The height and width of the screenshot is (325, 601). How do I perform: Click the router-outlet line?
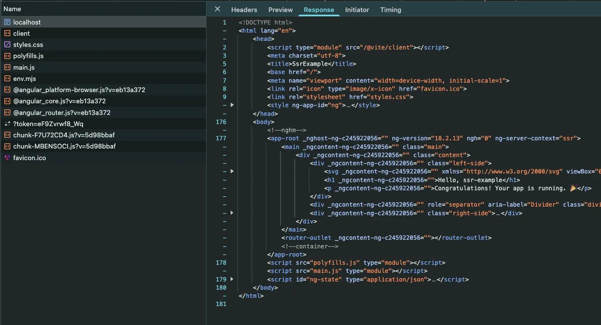[x=386, y=238]
